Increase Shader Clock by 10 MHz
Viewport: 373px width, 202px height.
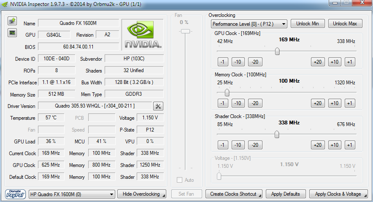[335, 145]
